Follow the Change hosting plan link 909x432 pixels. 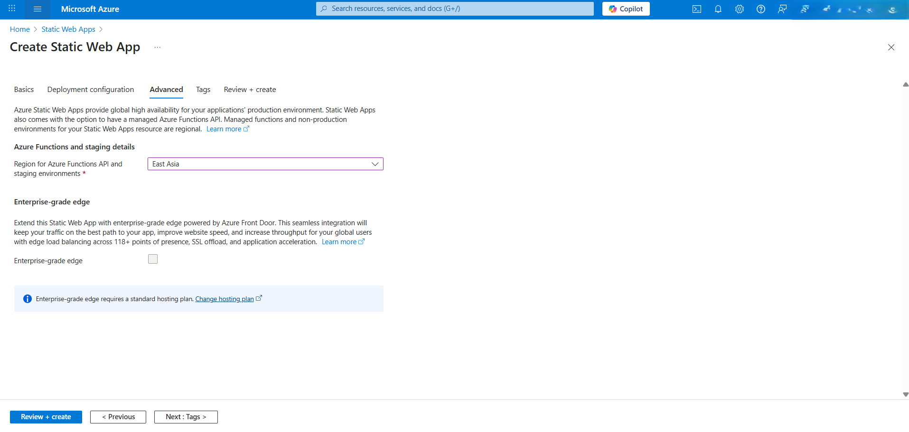coord(225,299)
